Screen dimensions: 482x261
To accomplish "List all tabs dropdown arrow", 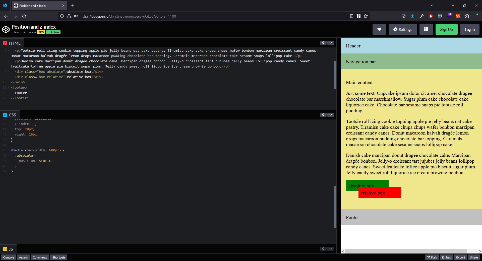I will (x=432, y=6).
